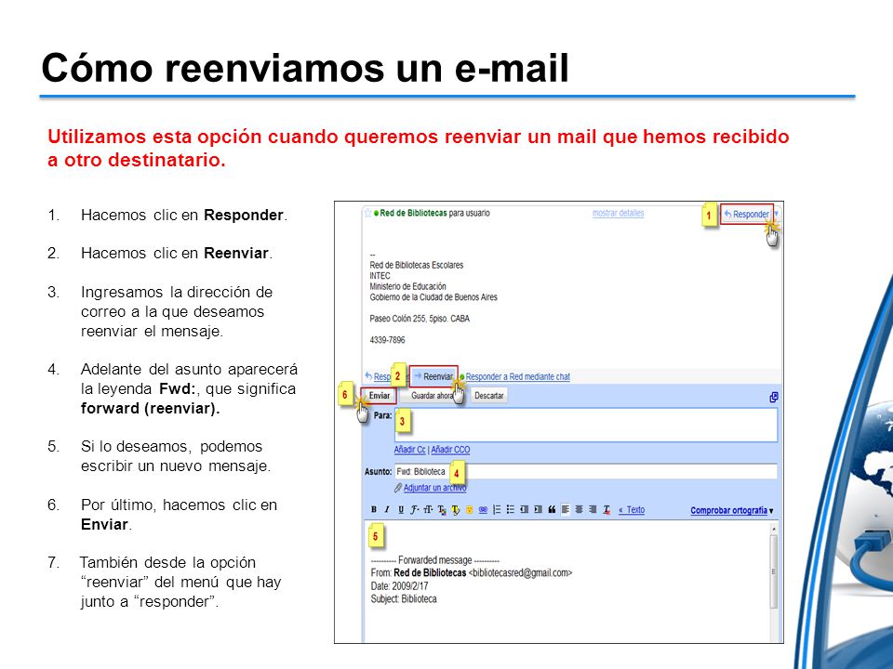Click mostrar detalles link
Viewport: 893px width, 669px height.
[618, 213]
